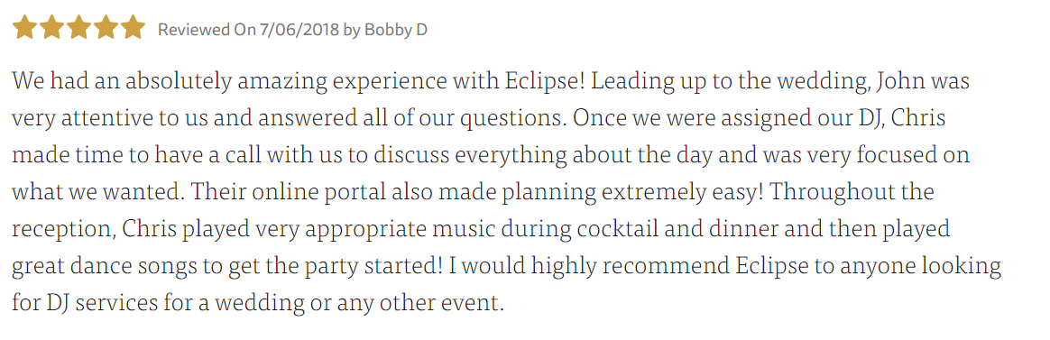Select the third gold rating star

79,28
